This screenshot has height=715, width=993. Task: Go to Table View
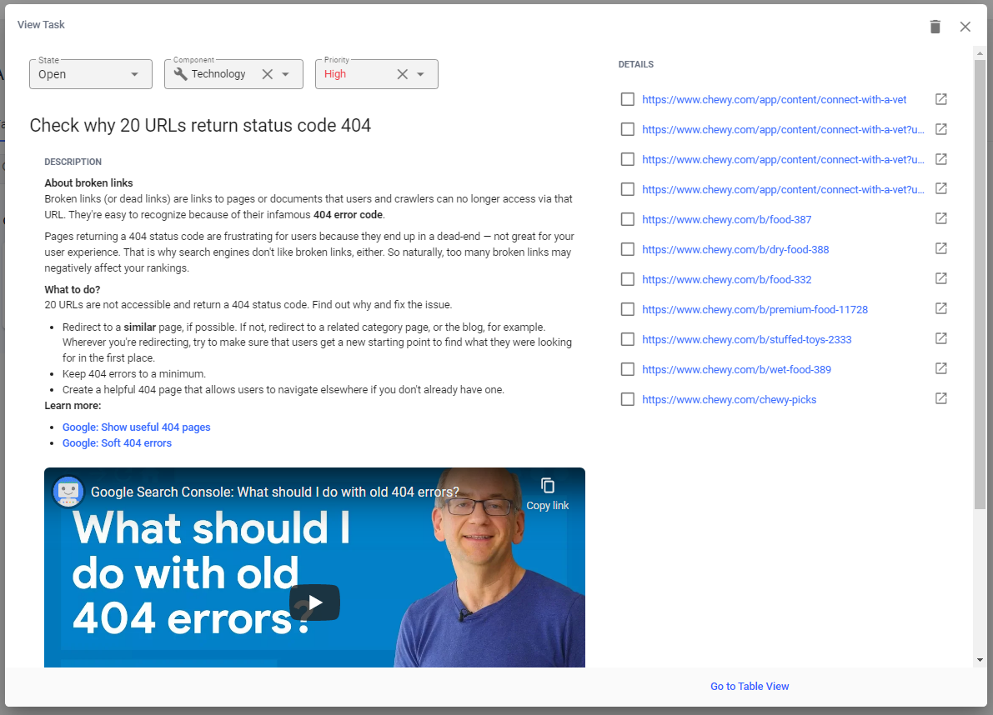tap(750, 687)
